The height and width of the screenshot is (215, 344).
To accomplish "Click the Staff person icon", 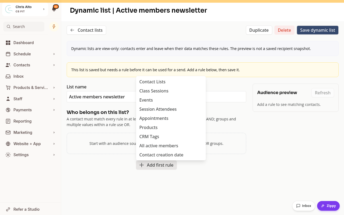I will (8, 99).
